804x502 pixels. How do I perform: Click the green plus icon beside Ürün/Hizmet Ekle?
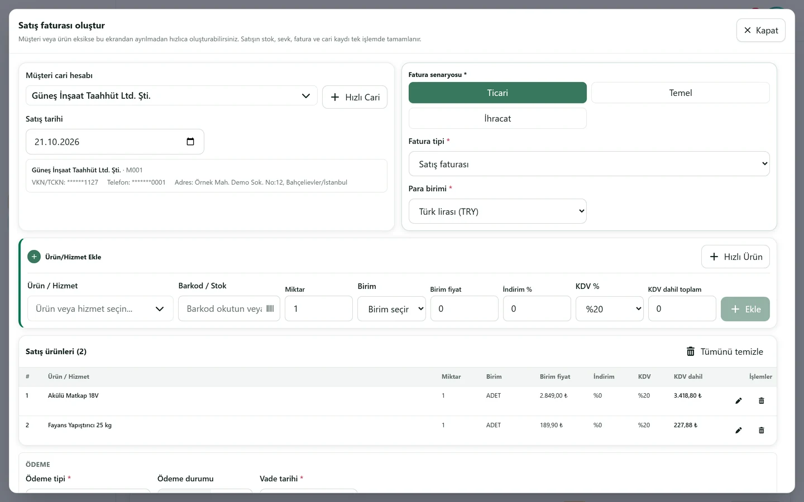(34, 257)
